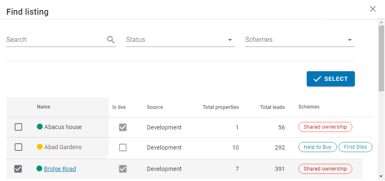This screenshot has width=385, height=181.
Task: Click Development source in Abad Gardens row
Action: (164, 147)
